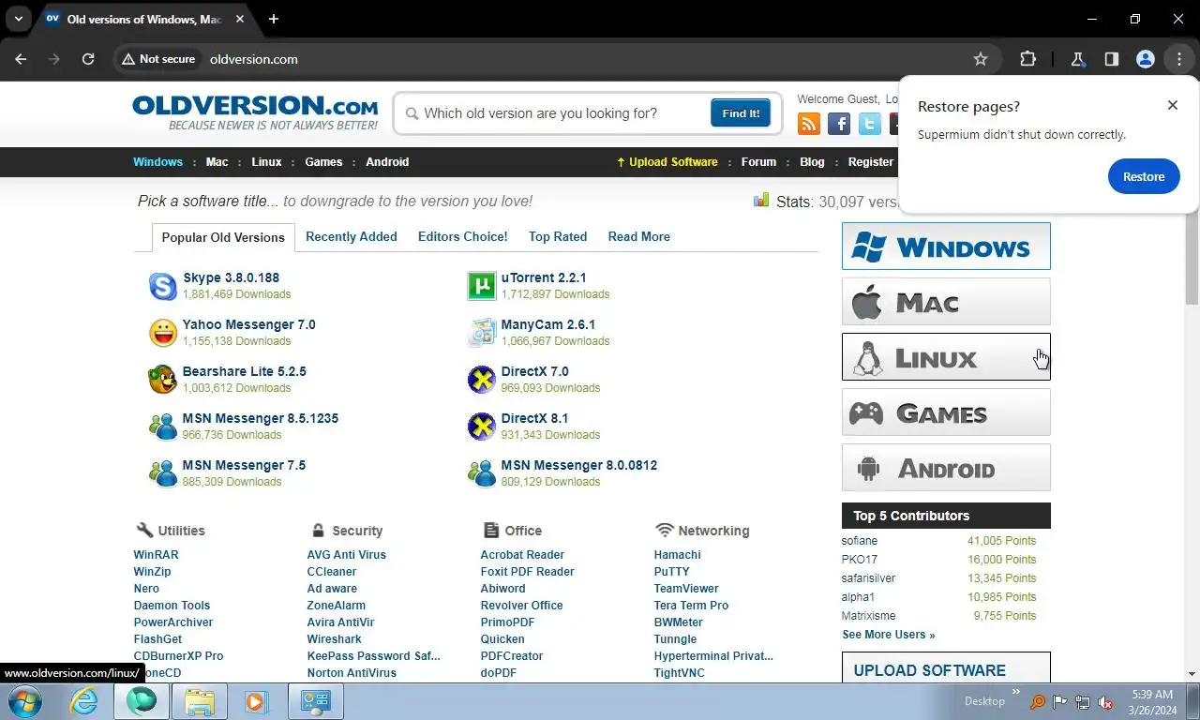Image resolution: width=1200 pixels, height=720 pixels.
Task: Launch Internet Explorer from the taskbar
Action: tap(84, 701)
